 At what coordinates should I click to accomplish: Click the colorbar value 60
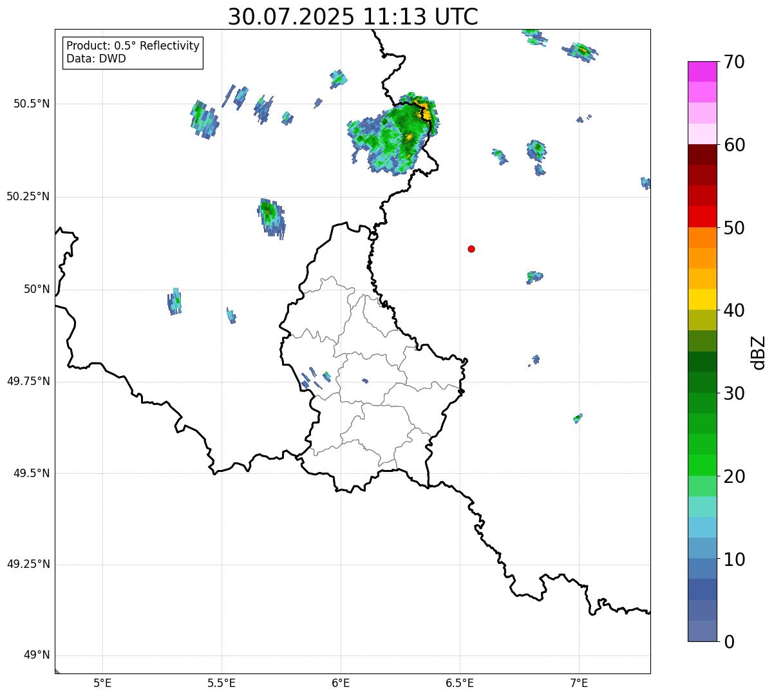click(734, 145)
